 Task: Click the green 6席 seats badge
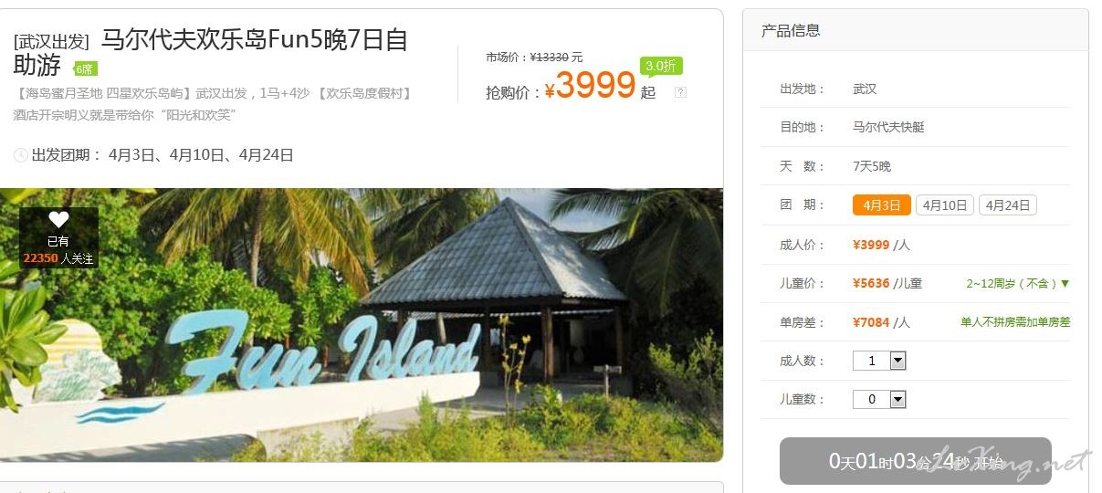(x=85, y=68)
